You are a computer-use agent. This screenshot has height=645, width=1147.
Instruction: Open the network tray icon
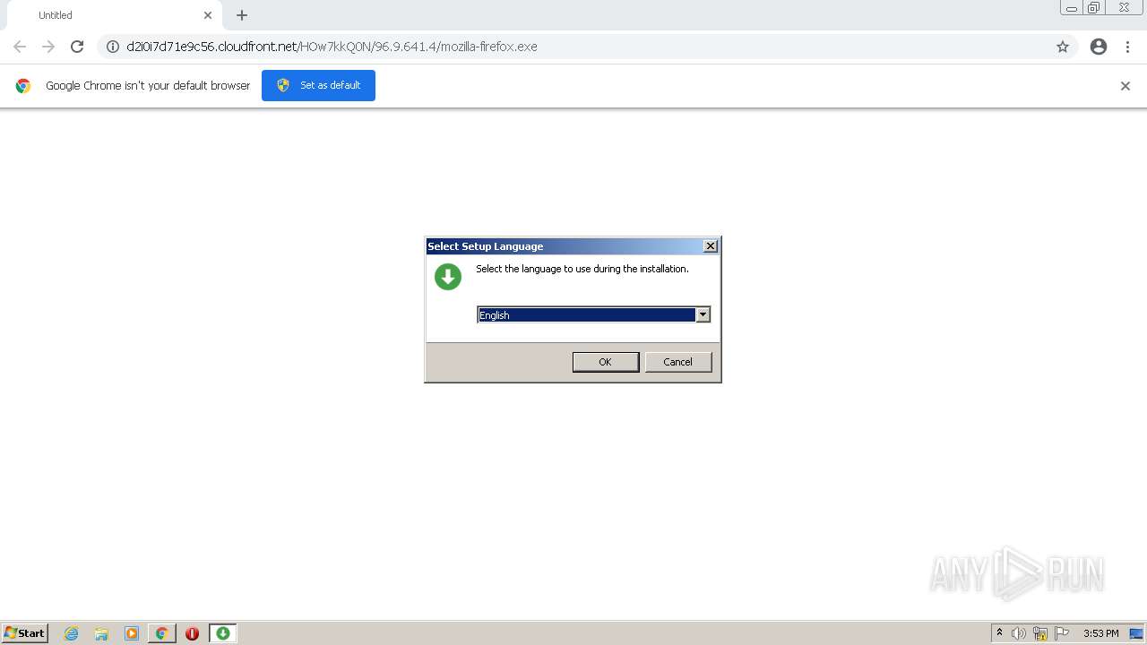tap(1040, 633)
